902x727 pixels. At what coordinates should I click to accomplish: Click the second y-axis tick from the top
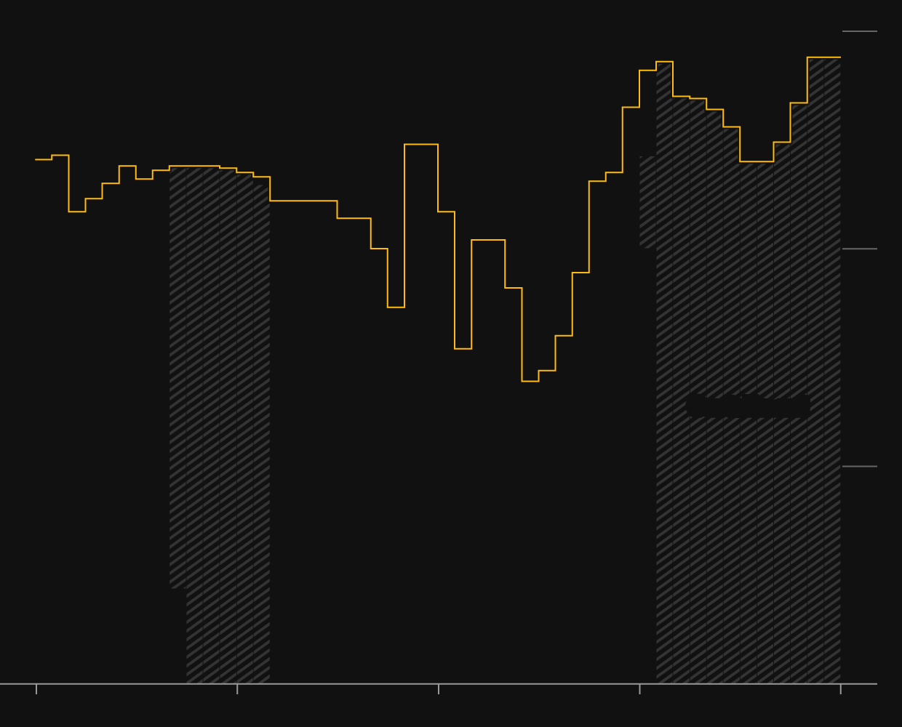[x=859, y=249]
